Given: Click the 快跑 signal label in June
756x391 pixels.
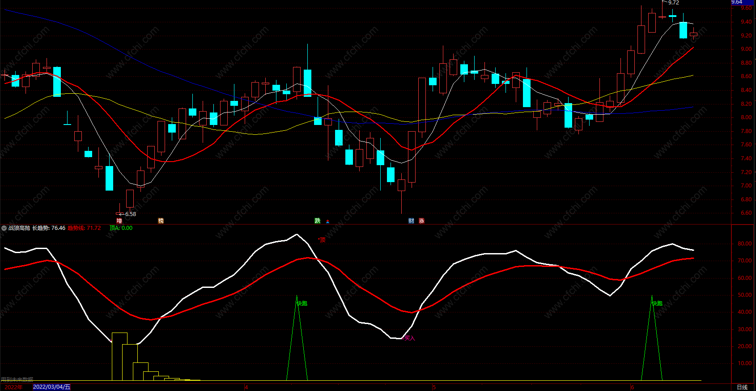Looking at the screenshot, I should [x=657, y=304].
